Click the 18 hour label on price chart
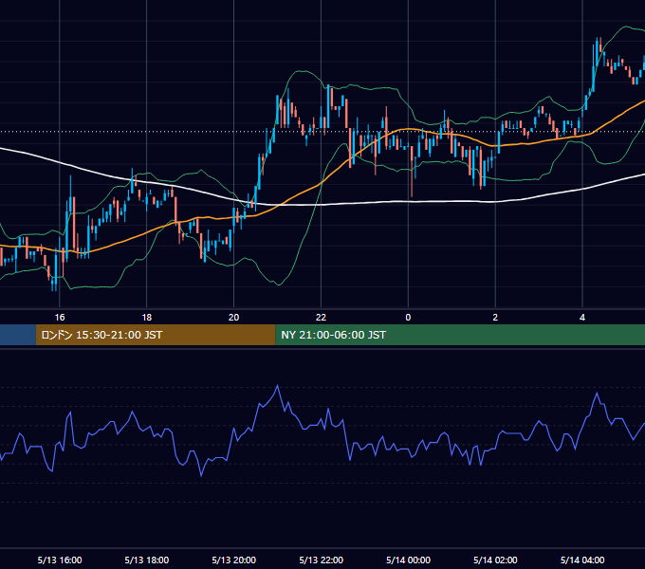 (147, 317)
